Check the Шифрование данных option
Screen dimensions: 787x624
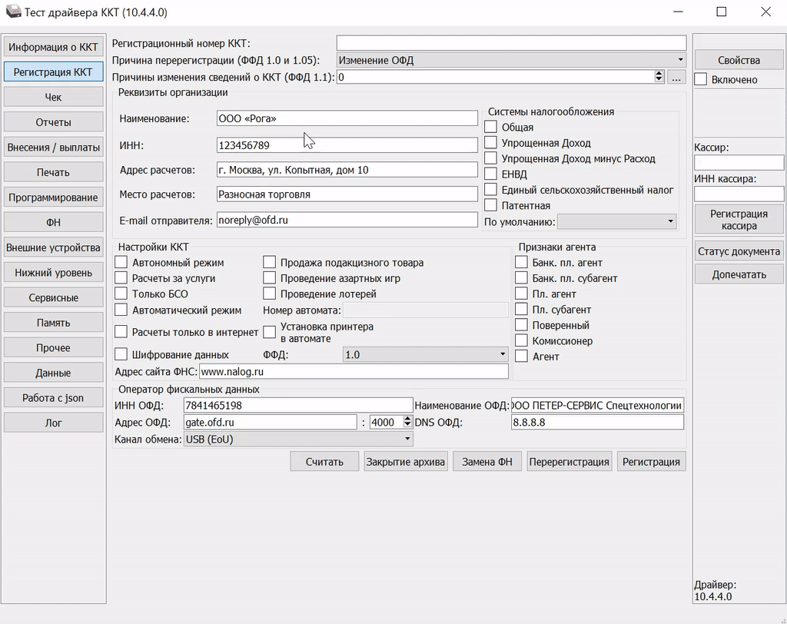[121, 355]
